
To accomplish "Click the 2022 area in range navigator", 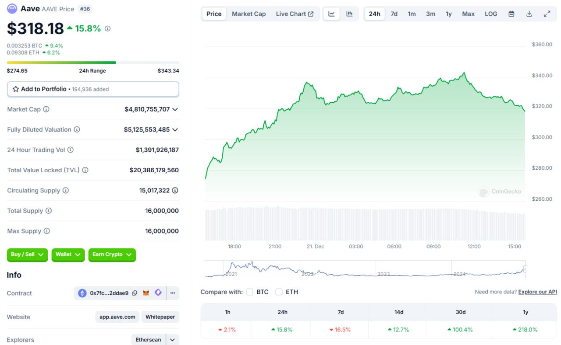I will point(308,274).
